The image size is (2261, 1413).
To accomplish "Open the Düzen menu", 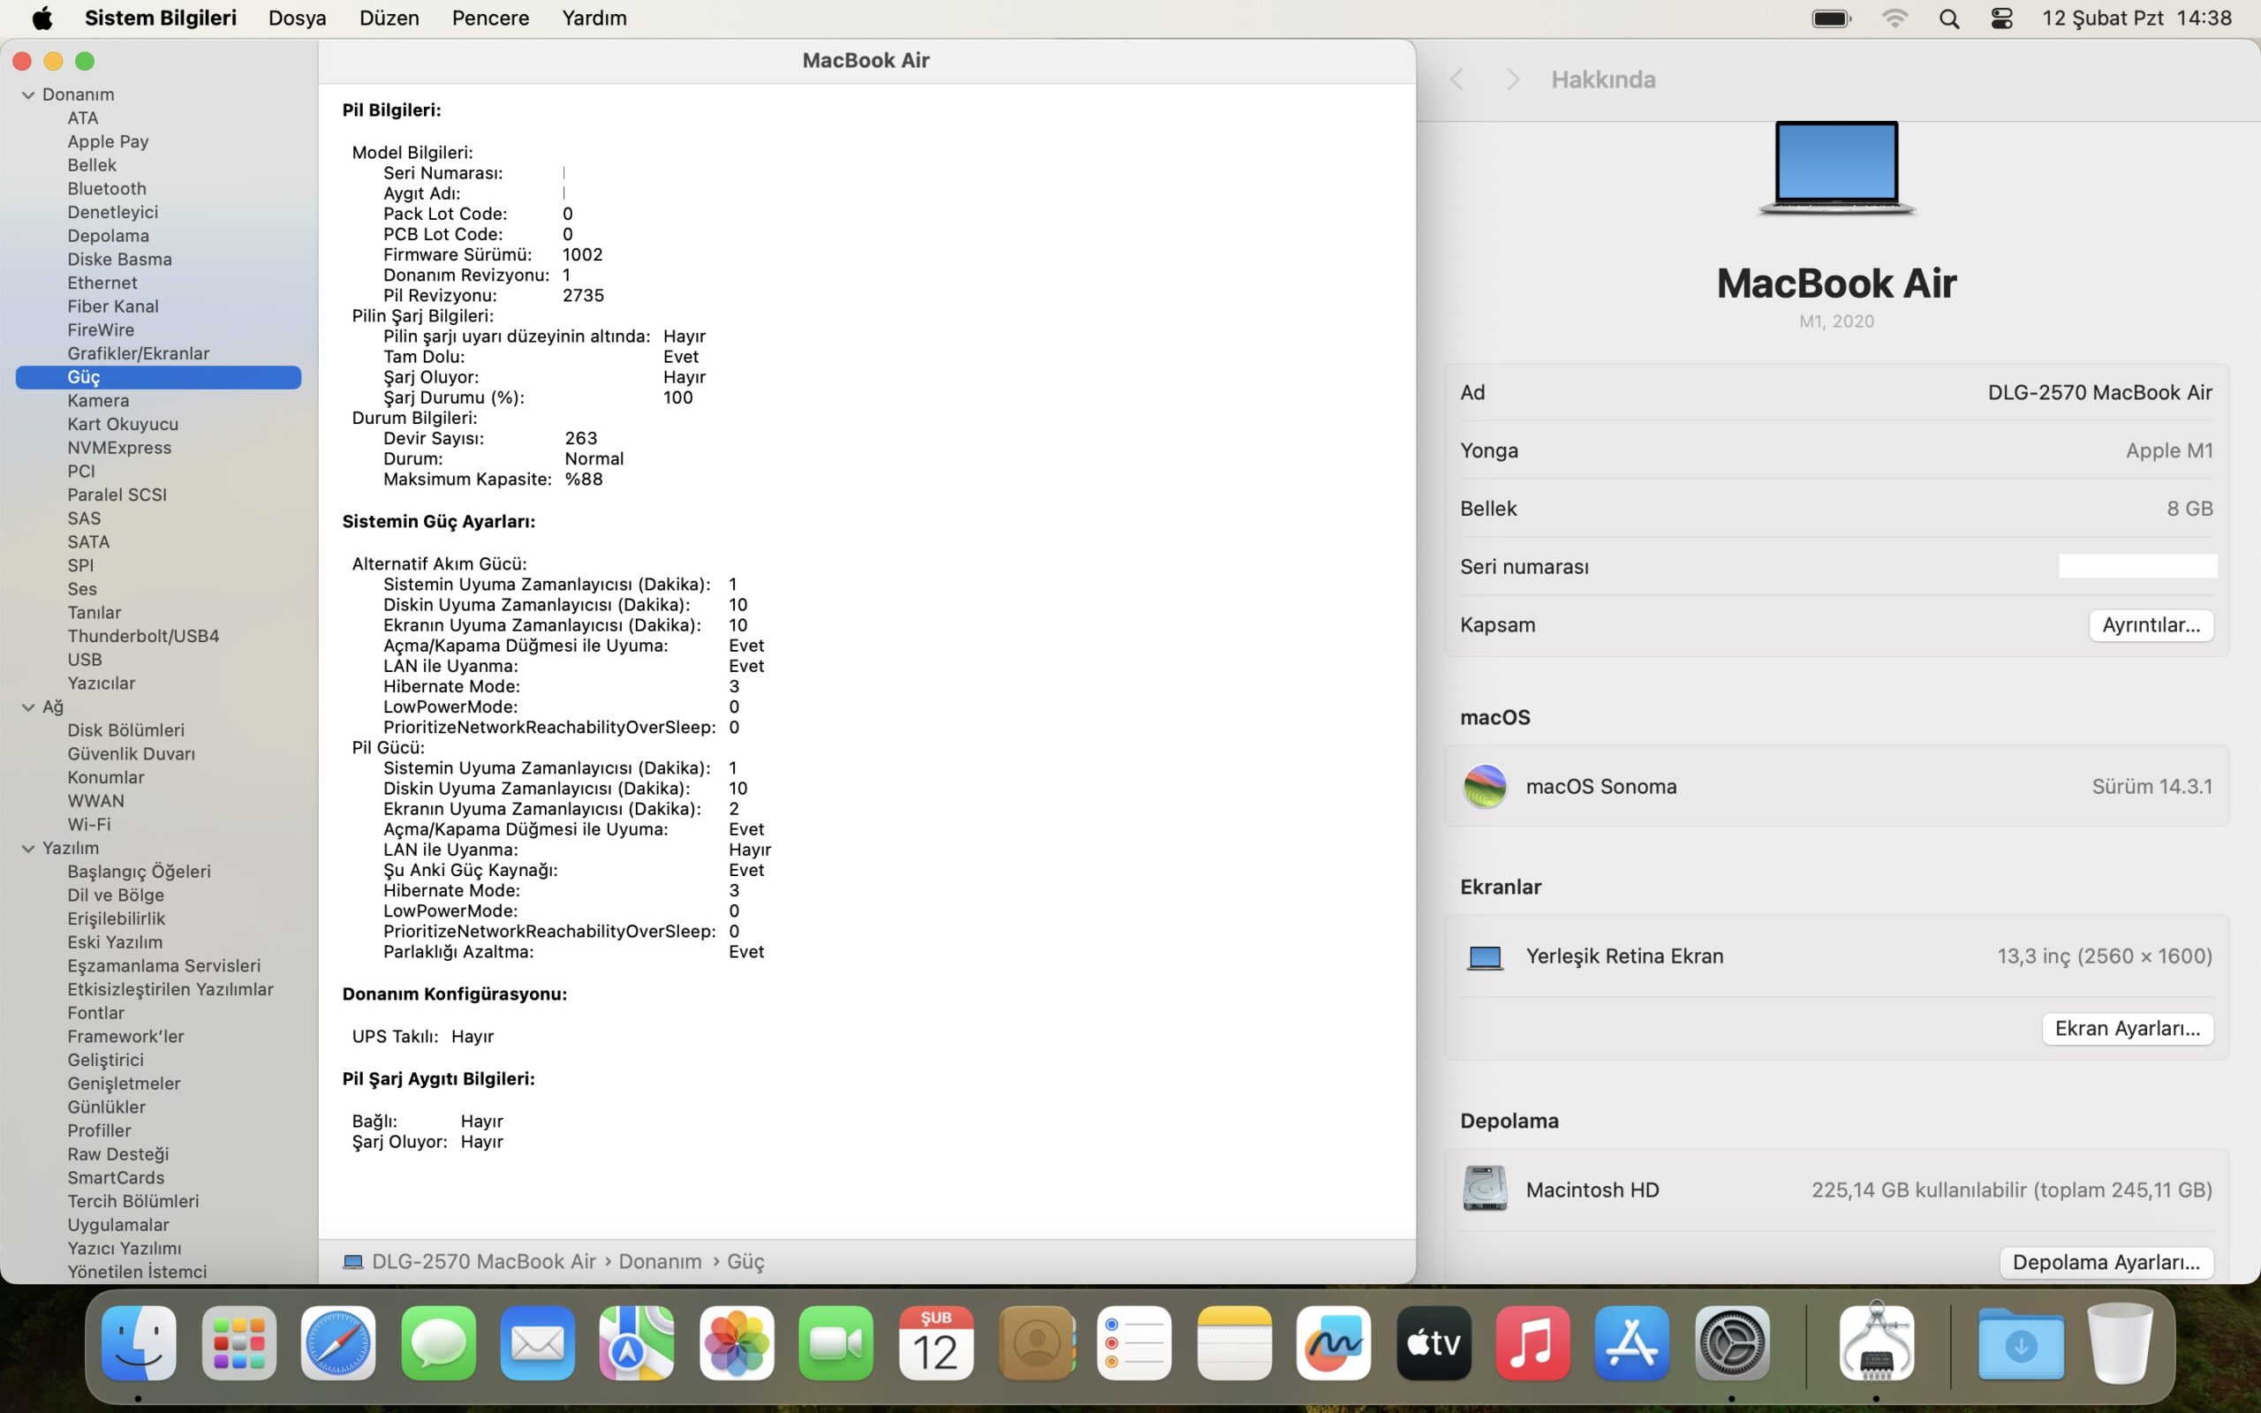I will point(389,18).
